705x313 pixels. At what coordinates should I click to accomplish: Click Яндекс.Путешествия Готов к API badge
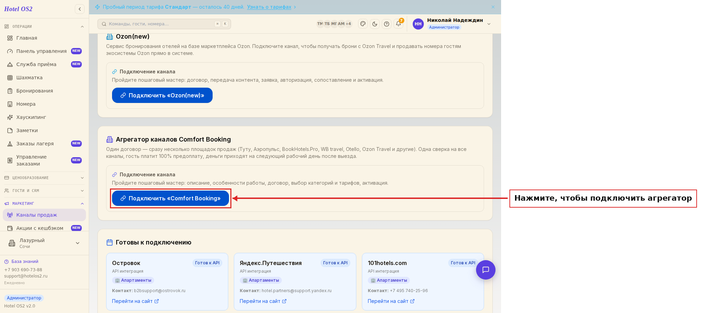[x=335, y=263]
